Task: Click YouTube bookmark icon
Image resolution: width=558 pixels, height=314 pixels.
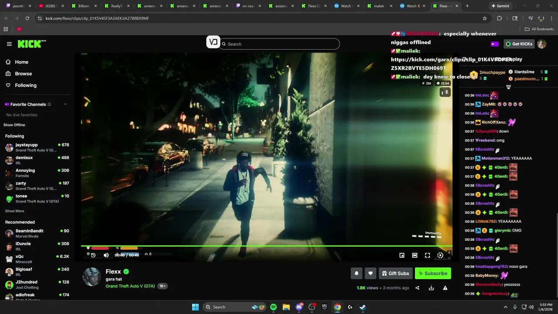Action: pos(19,29)
